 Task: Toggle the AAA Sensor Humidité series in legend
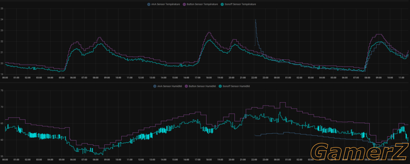tap(167, 86)
